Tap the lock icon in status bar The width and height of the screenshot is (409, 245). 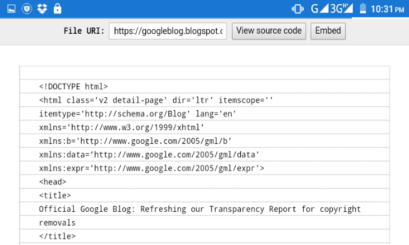coord(57,9)
